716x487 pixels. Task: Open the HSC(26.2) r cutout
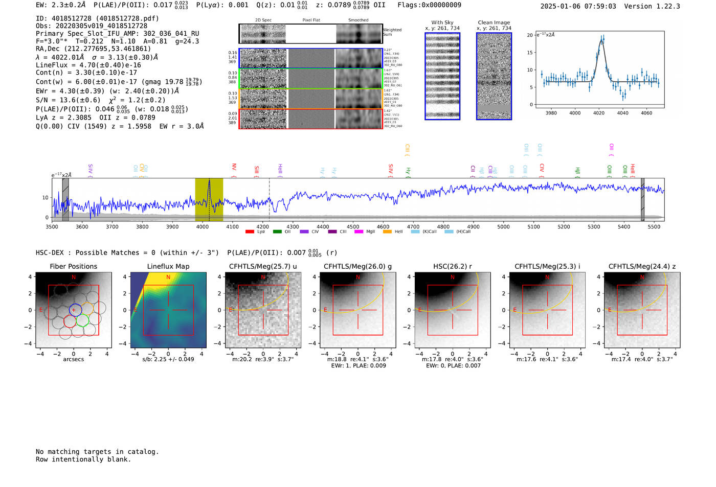pyautogui.click(x=452, y=310)
